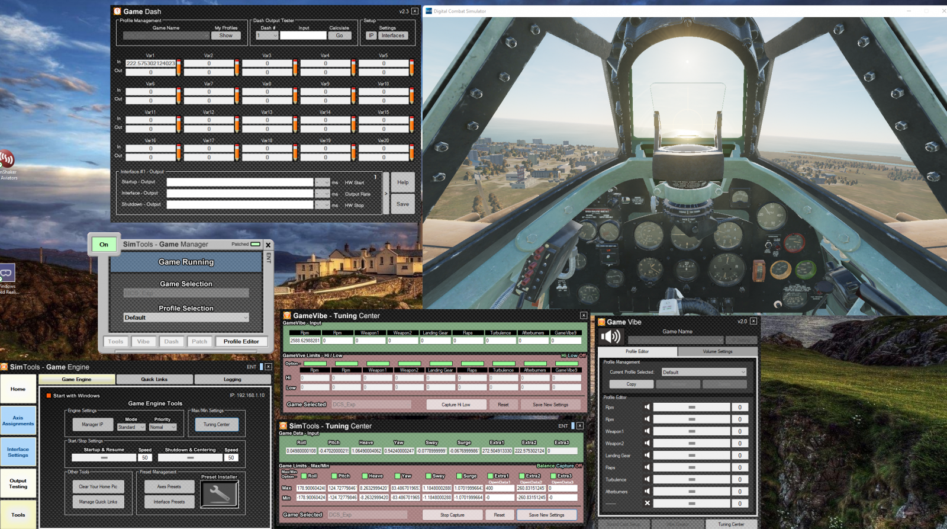The width and height of the screenshot is (947, 529).
Task: Click the Axes Presets button
Action: click(x=169, y=486)
